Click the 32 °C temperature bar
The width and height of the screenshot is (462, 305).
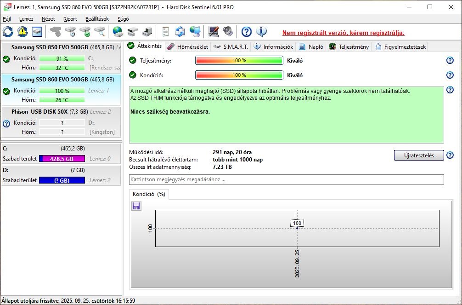62,68
